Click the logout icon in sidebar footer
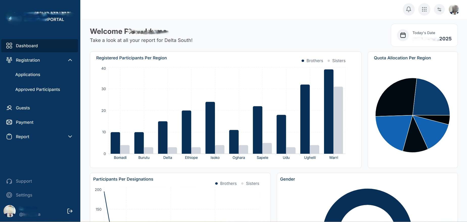 [x=70, y=211]
